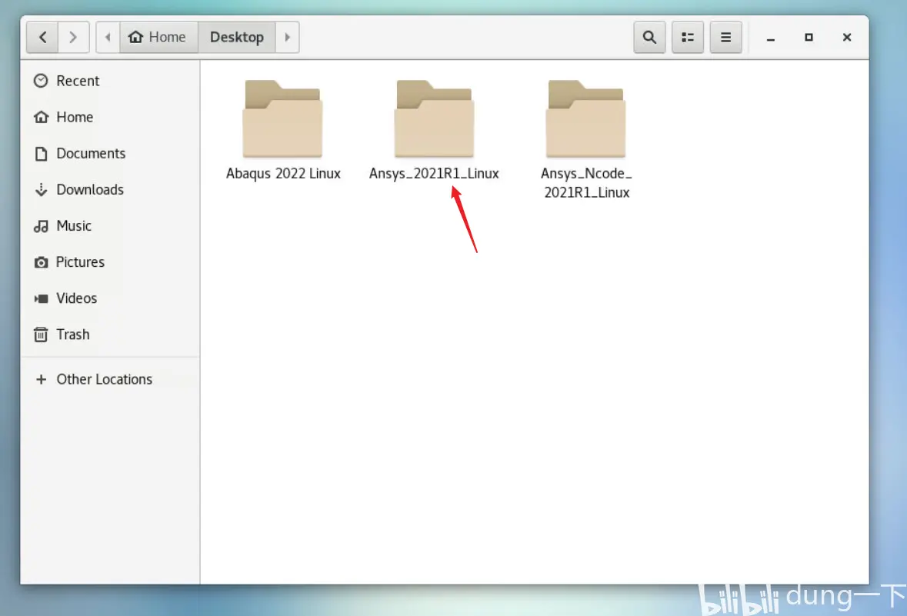Open Recent in the sidebar

pos(110,81)
